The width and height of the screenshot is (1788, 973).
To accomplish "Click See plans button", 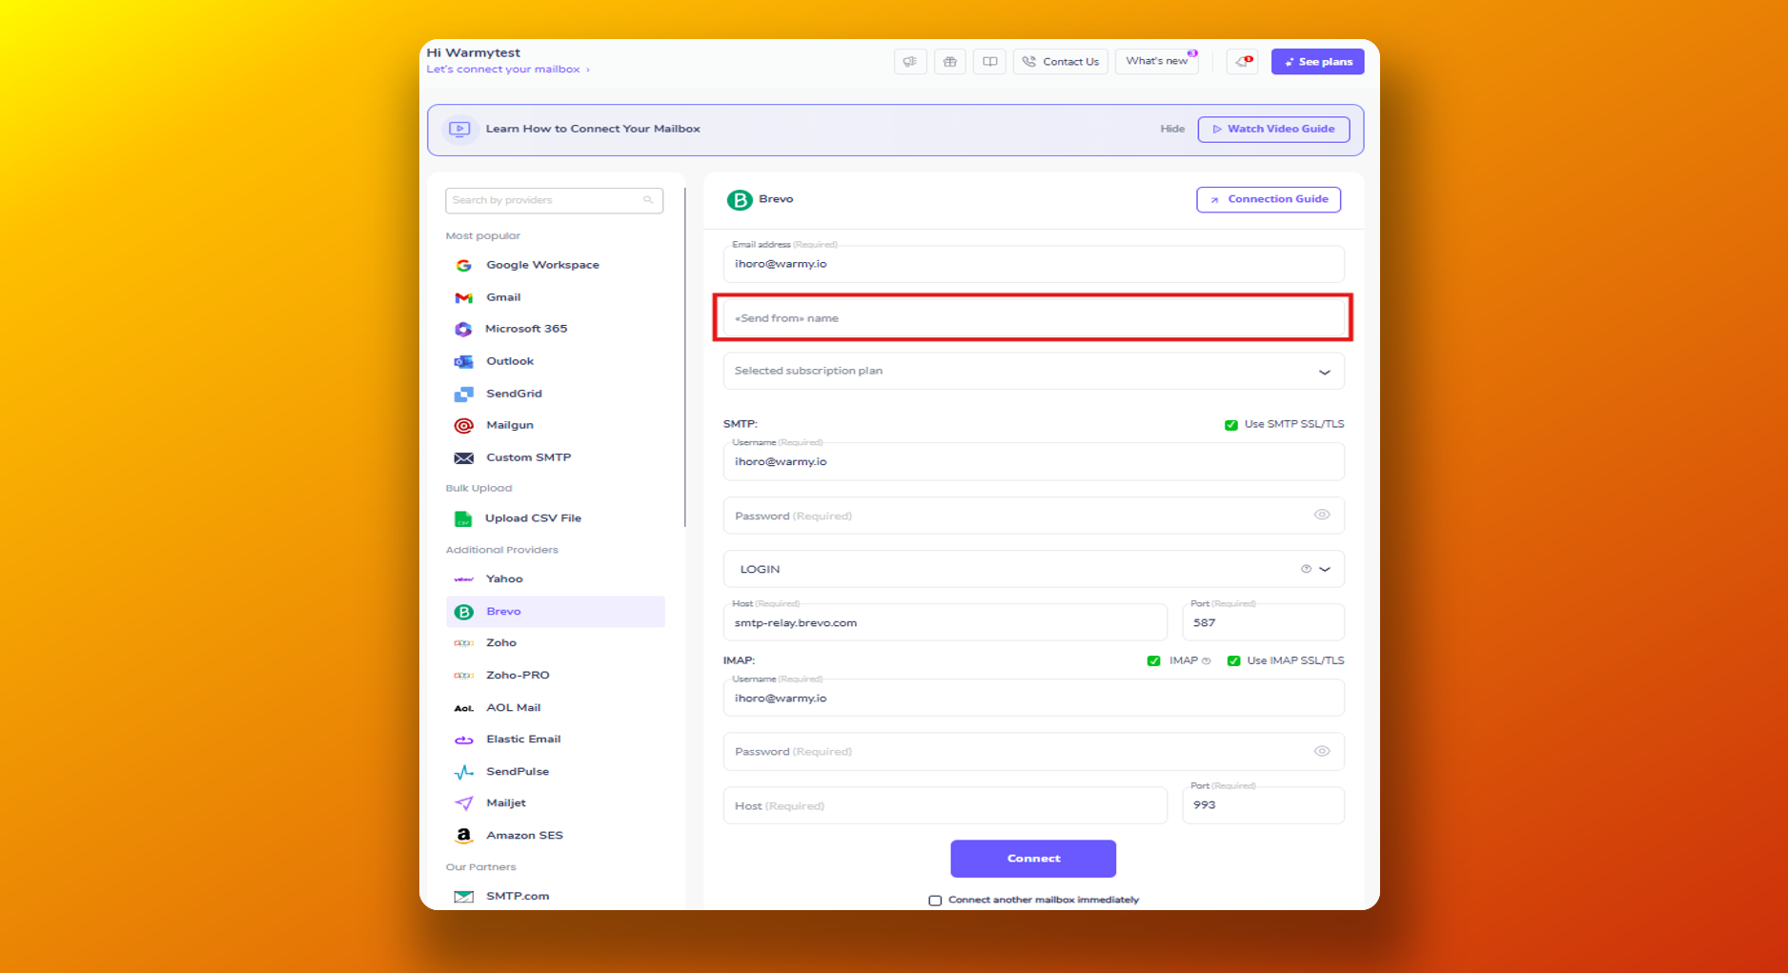I will click(x=1317, y=62).
